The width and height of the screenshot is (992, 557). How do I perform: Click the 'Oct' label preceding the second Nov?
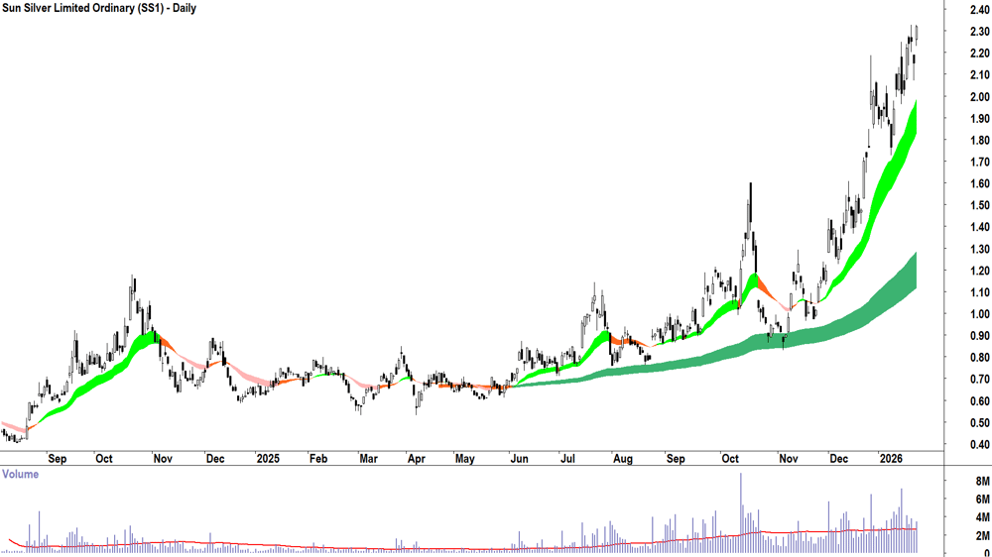730,458
